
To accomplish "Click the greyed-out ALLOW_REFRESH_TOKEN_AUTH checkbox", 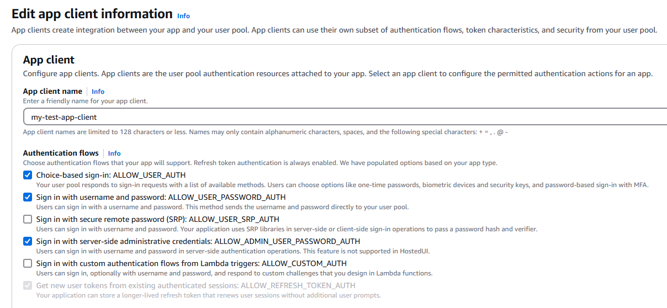I will 28,285.
